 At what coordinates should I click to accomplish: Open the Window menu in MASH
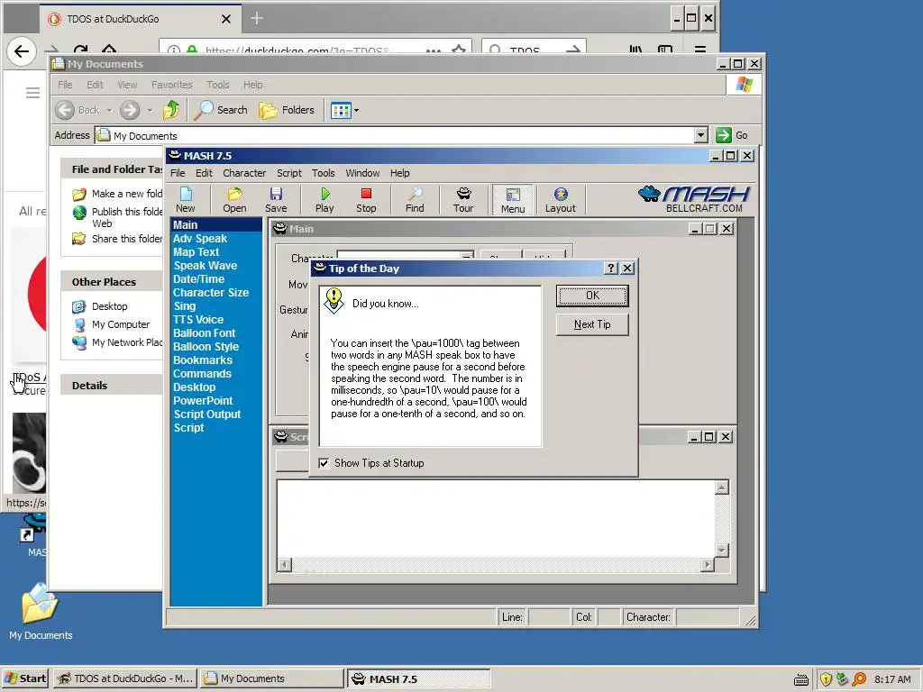tap(362, 173)
